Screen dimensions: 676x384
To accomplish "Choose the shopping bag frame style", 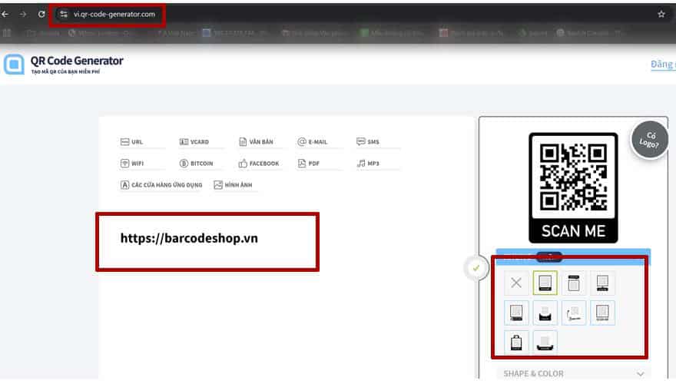I will 516,342.
